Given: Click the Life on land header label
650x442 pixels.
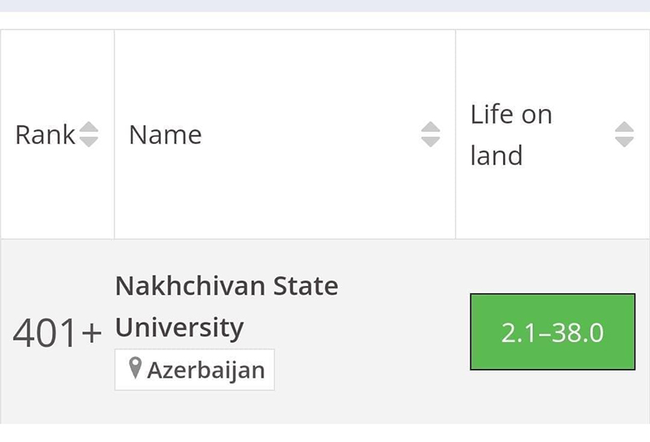Looking at the screenshot, I should pyautogui.click(x=511, y=135).
